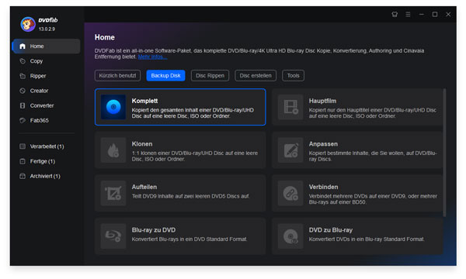466x279 pixels.
Task: Click the Fab365 icon in sidebar
Action: pos(23,120)
